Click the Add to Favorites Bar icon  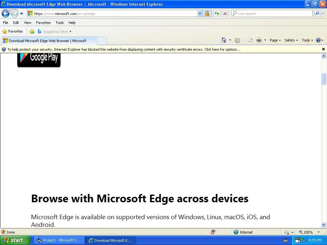click(32, 32)
